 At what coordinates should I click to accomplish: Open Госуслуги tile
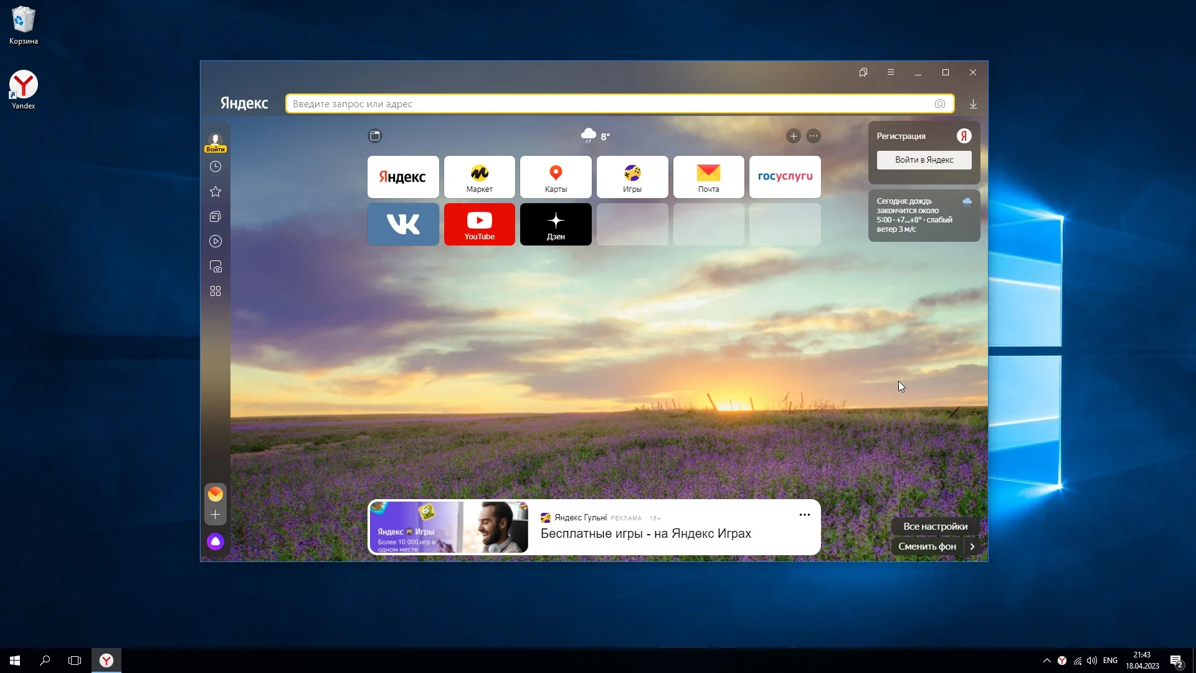coord(785,177)
